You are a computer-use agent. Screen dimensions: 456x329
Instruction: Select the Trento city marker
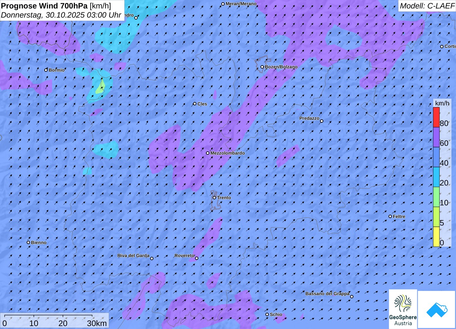pos(214,198)
